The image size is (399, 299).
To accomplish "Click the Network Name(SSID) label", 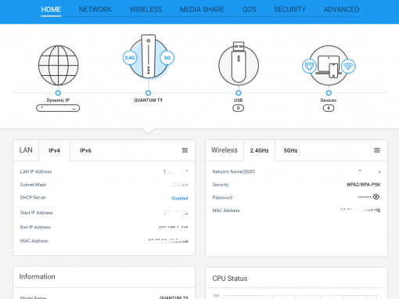I will point(234,171).
